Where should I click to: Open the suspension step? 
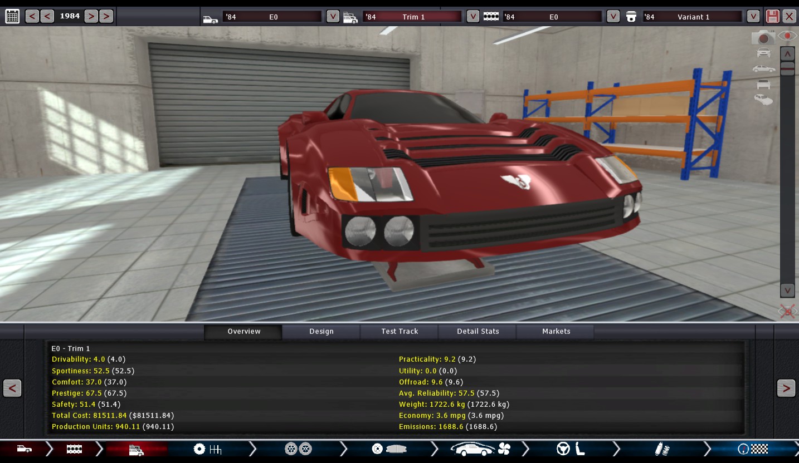point(662,449)
